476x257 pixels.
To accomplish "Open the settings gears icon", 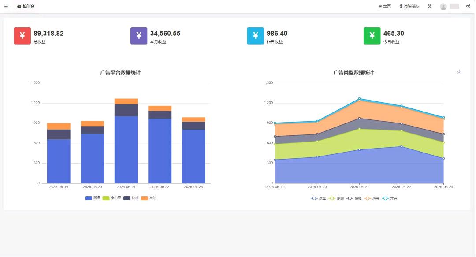I will point(468,6).
